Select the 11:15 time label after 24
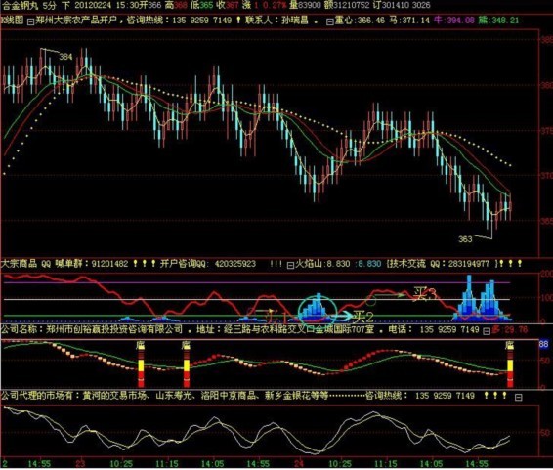This screenshot has height=470, width=553. (x=386, y=464)
